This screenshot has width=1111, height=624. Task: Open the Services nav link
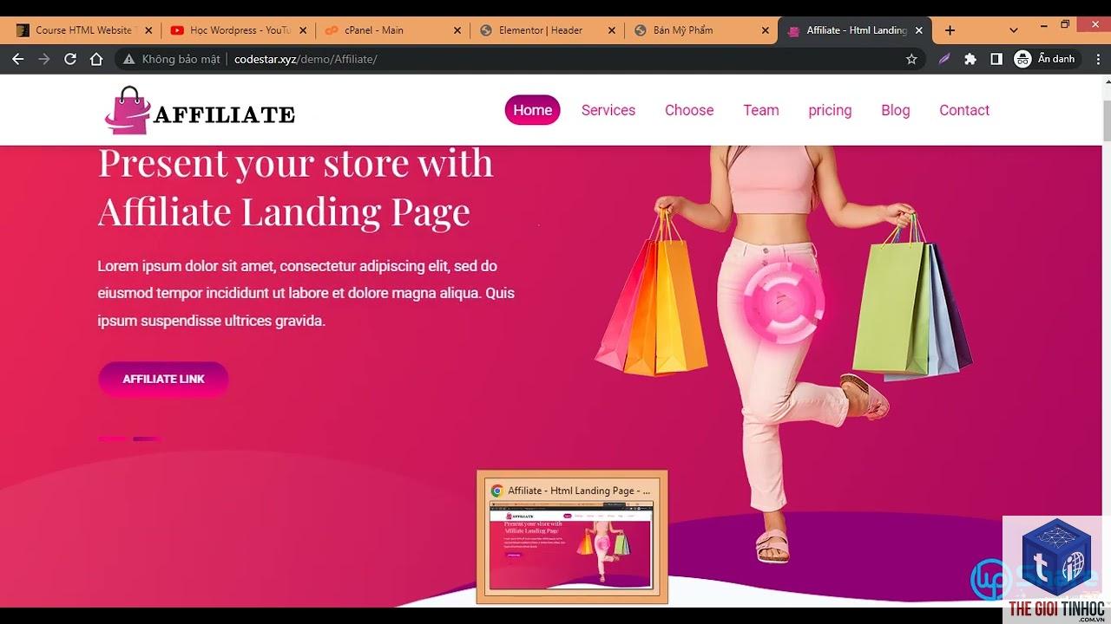coord(608,110)
